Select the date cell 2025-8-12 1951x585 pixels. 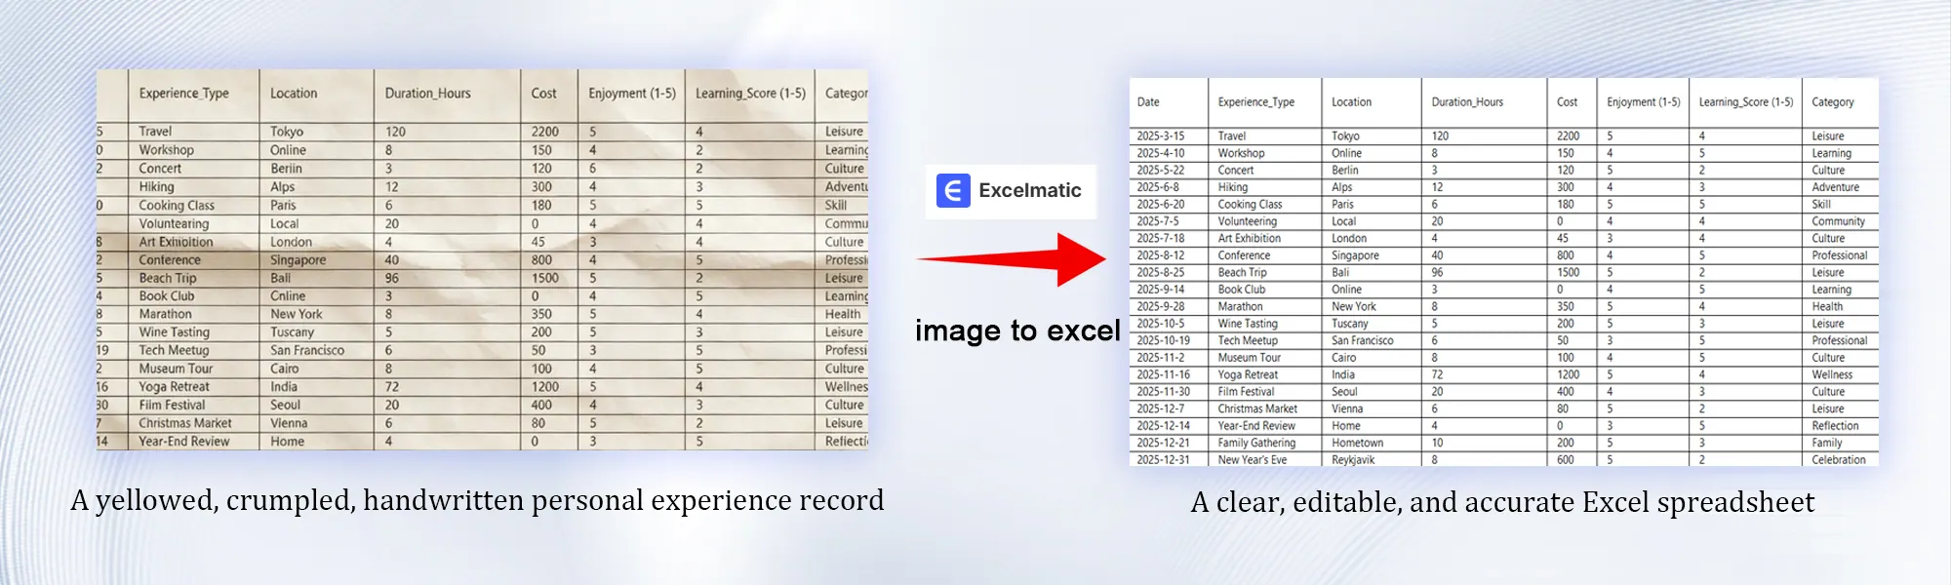click(1160, 255)
